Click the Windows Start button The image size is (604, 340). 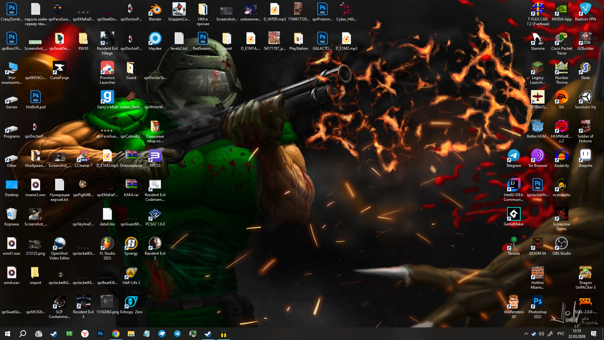8,334
